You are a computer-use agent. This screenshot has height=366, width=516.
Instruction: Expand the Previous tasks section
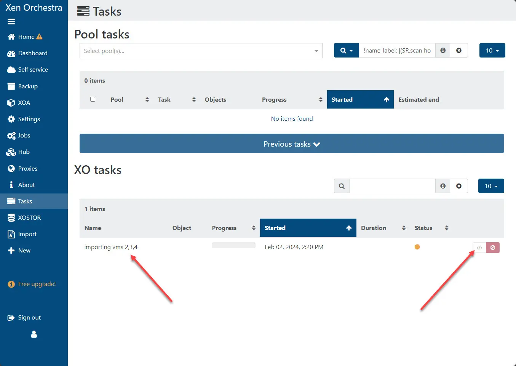[x=292, y=144]
